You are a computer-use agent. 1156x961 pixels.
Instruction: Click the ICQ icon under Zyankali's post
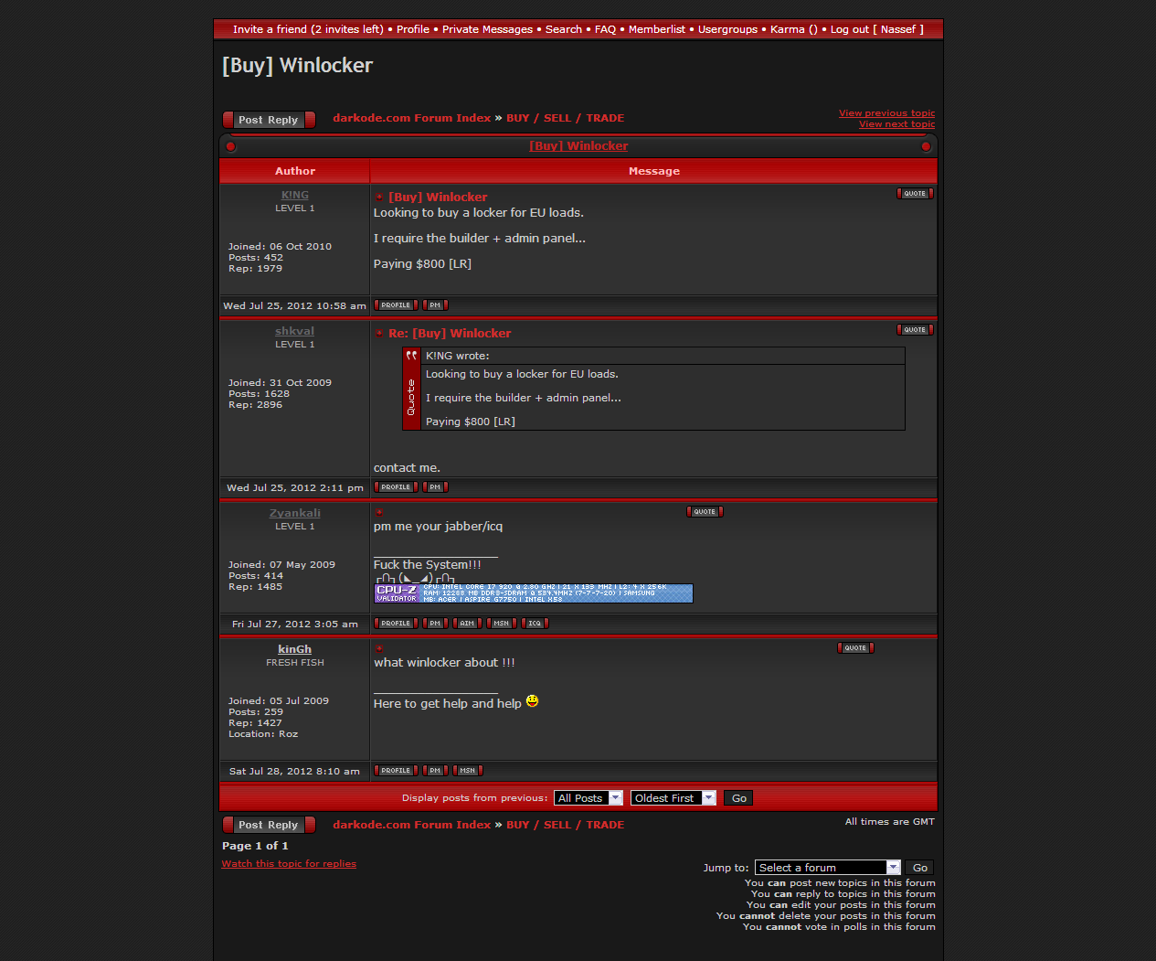tap(535, 624)
